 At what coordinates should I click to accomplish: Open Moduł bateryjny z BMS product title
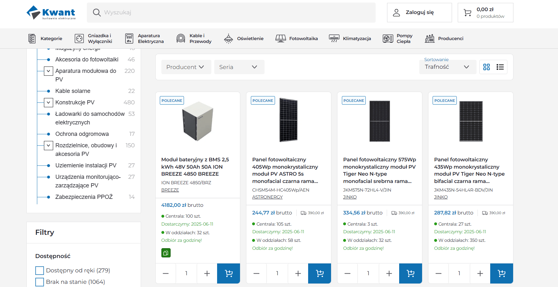click(195, 167)
